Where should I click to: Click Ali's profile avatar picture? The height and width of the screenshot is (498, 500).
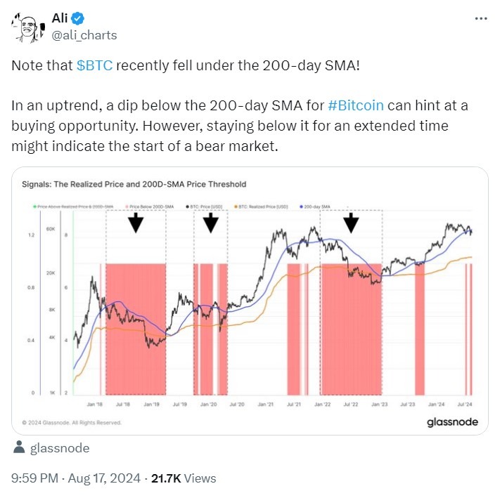coord(26,27)
